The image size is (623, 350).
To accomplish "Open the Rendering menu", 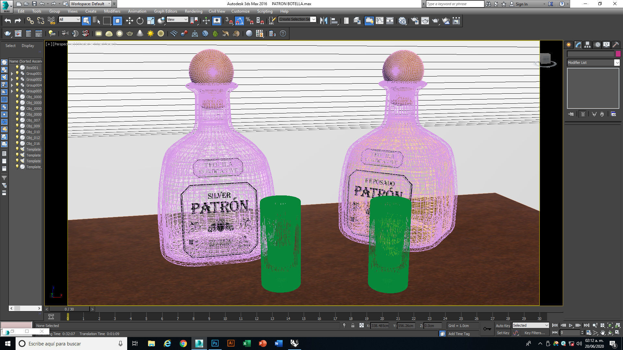I will coord(193,11).
